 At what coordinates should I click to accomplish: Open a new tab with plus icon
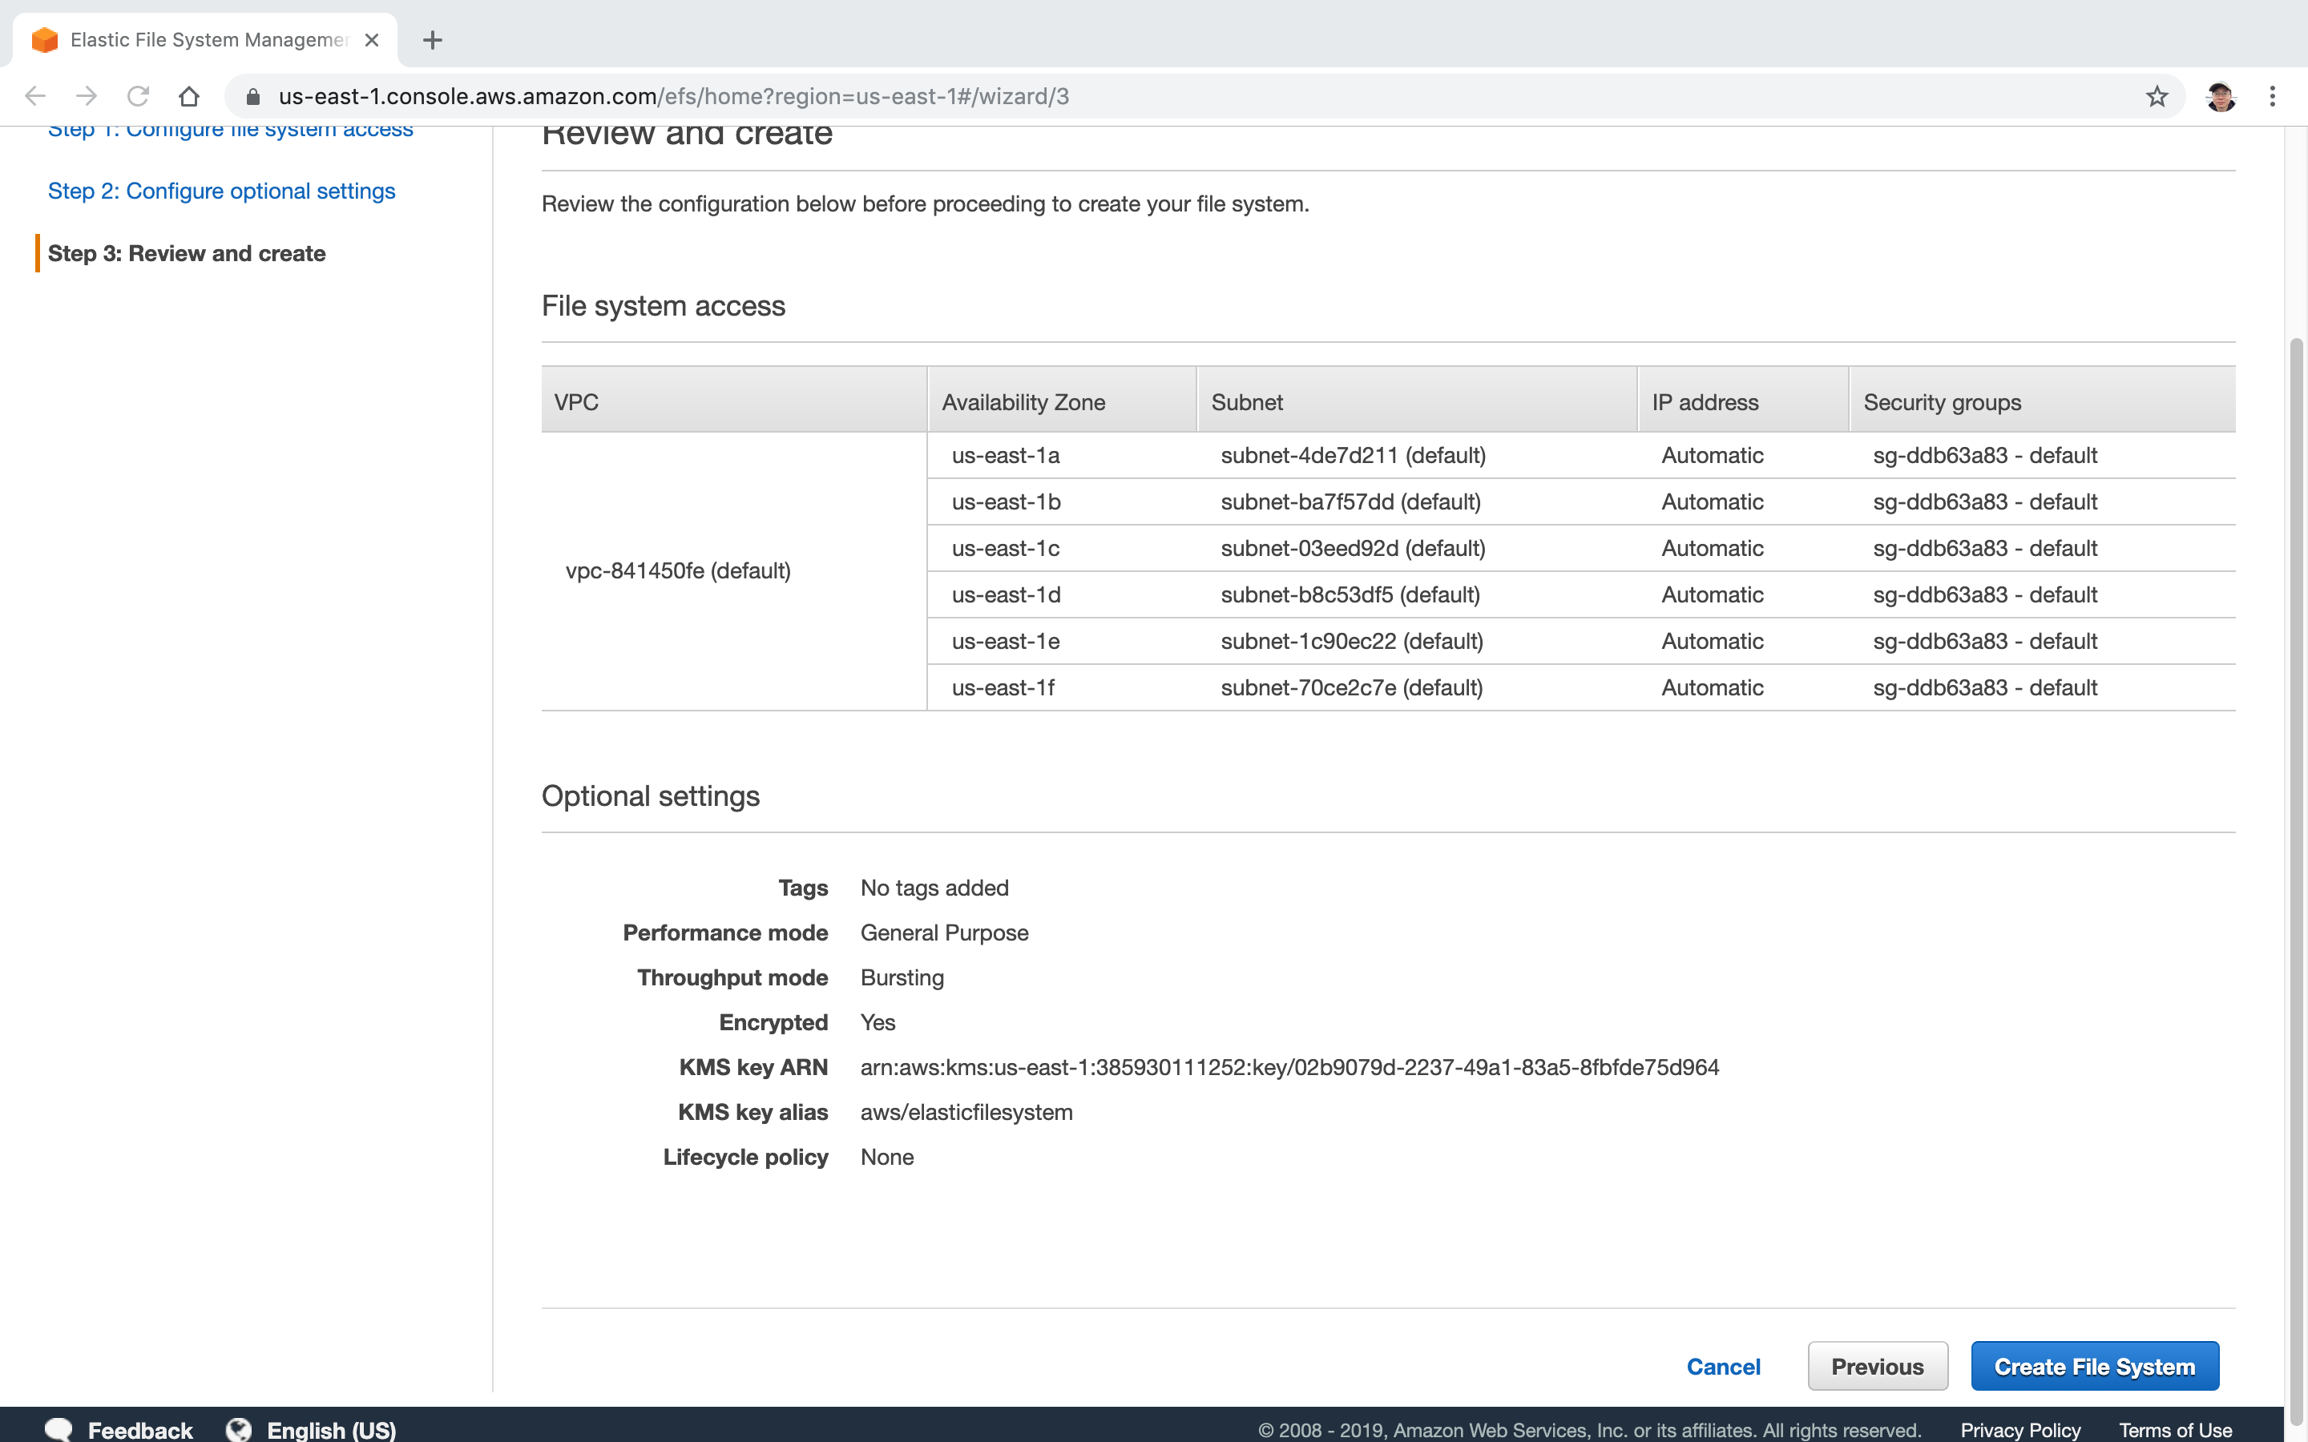click(432, 40)
